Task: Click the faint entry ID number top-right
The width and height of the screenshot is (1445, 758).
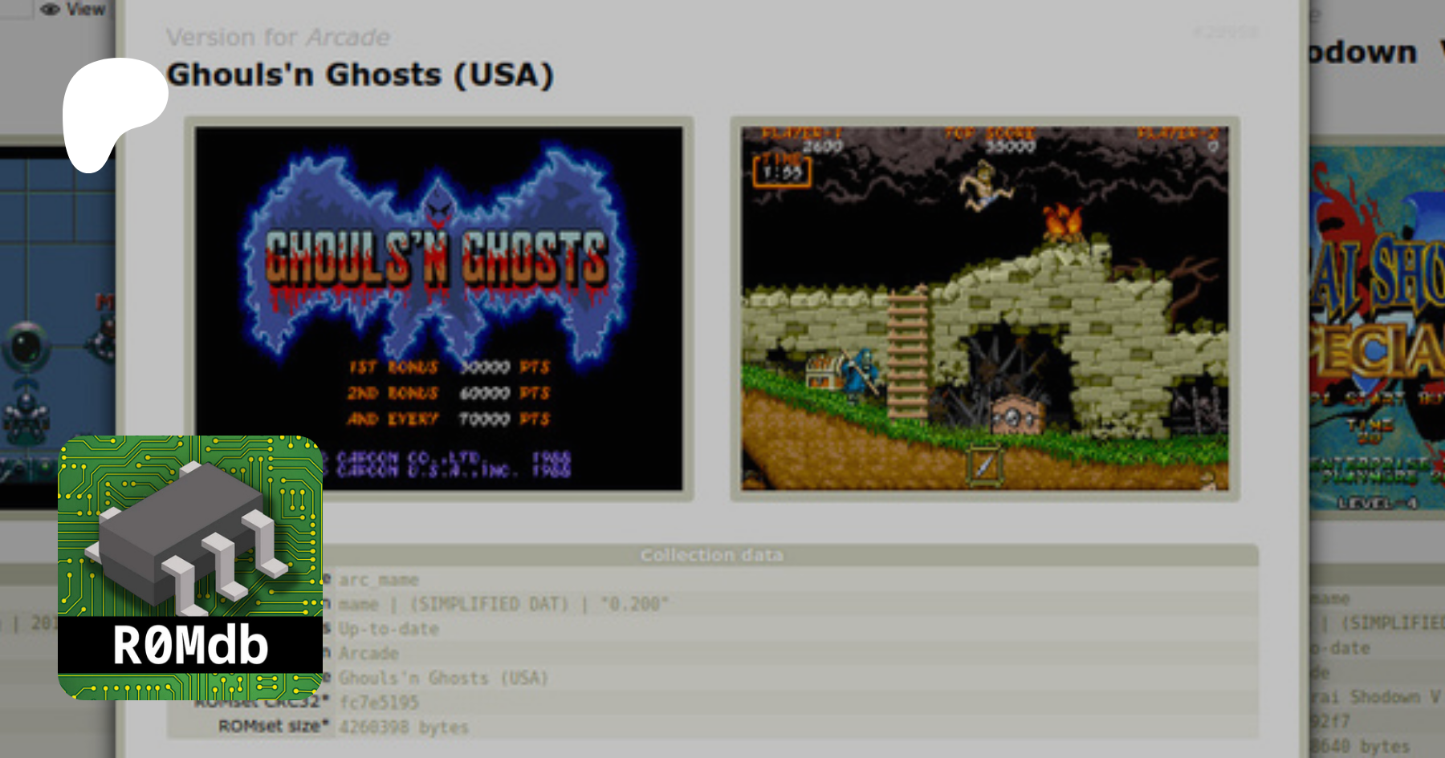Action: pyautogui.click(x=1225, y=32)
